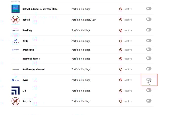Image resolution: width=170 pixels, height=115 pixels.
Task: Click Portfolio Holdings text in VRGL row
Action: [81, 41]
